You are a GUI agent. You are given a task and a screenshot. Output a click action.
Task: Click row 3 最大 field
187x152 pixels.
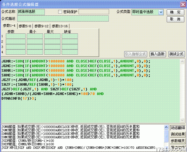point(52,47)
